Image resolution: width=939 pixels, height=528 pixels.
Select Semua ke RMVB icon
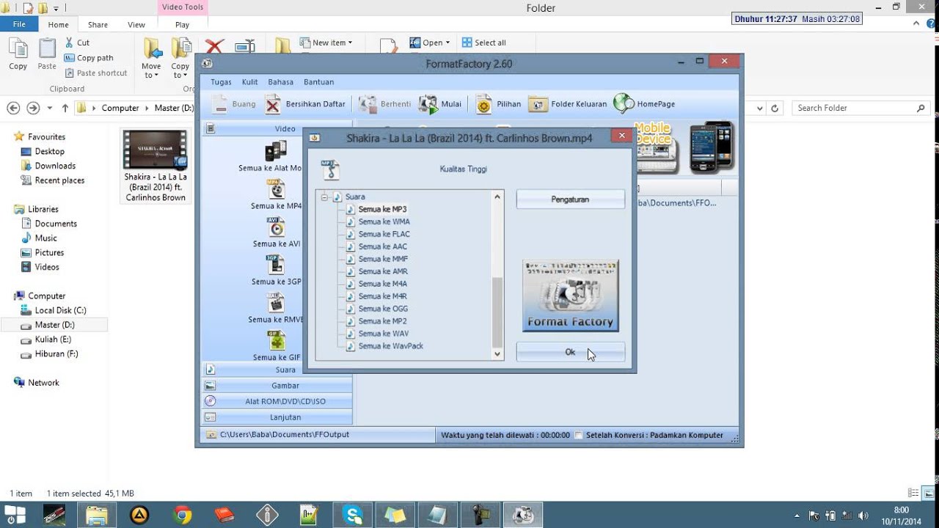276,303
